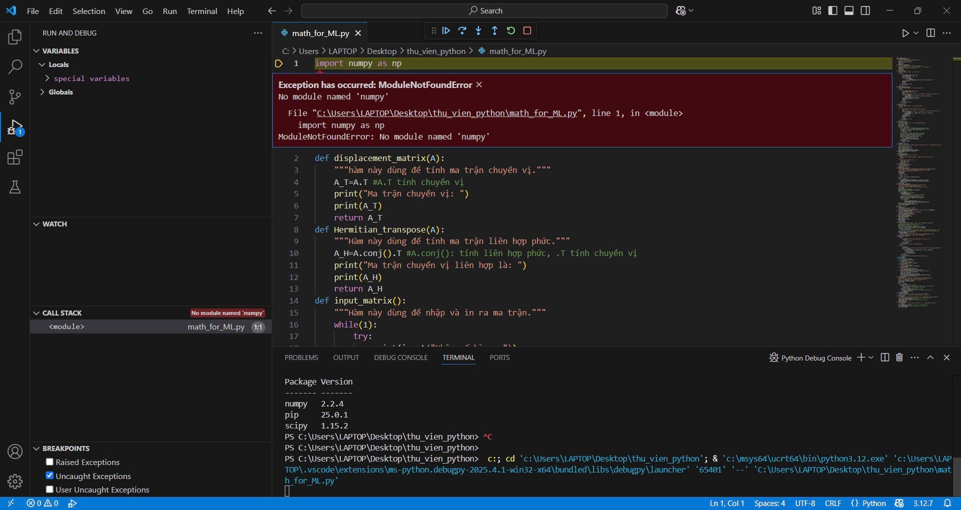Image resolution: width=961 pixels, height=510 pixels.
Task: Restart the debug session
Action: pos(511,30)
